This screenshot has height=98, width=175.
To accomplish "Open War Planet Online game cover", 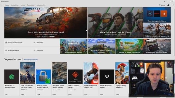I will click(59, 73).
